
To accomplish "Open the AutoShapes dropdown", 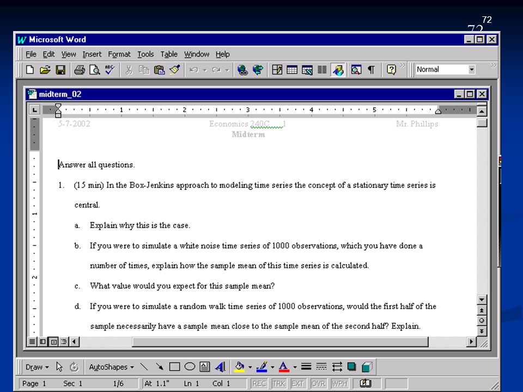I will pos(111,367).
